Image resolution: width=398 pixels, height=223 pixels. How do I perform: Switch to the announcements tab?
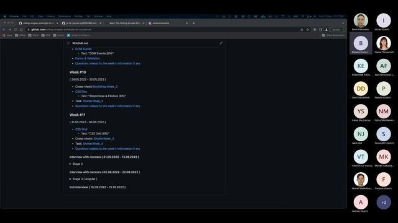pyautogui.click(x=167, y=24)
